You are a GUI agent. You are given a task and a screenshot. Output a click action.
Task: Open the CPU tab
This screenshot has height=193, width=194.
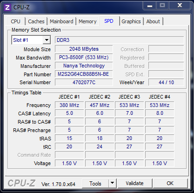(16, 21)
